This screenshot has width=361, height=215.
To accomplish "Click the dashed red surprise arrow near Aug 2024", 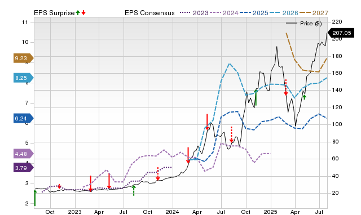I will click(231, 135).
